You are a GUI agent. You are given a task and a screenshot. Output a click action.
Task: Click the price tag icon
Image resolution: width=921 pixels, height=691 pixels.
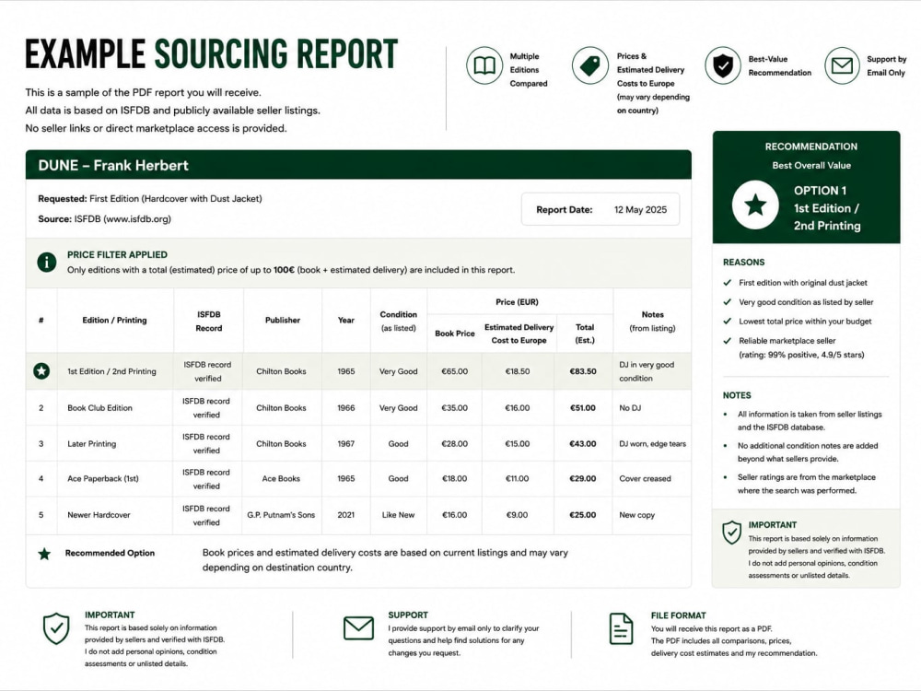tap(589, 65)
